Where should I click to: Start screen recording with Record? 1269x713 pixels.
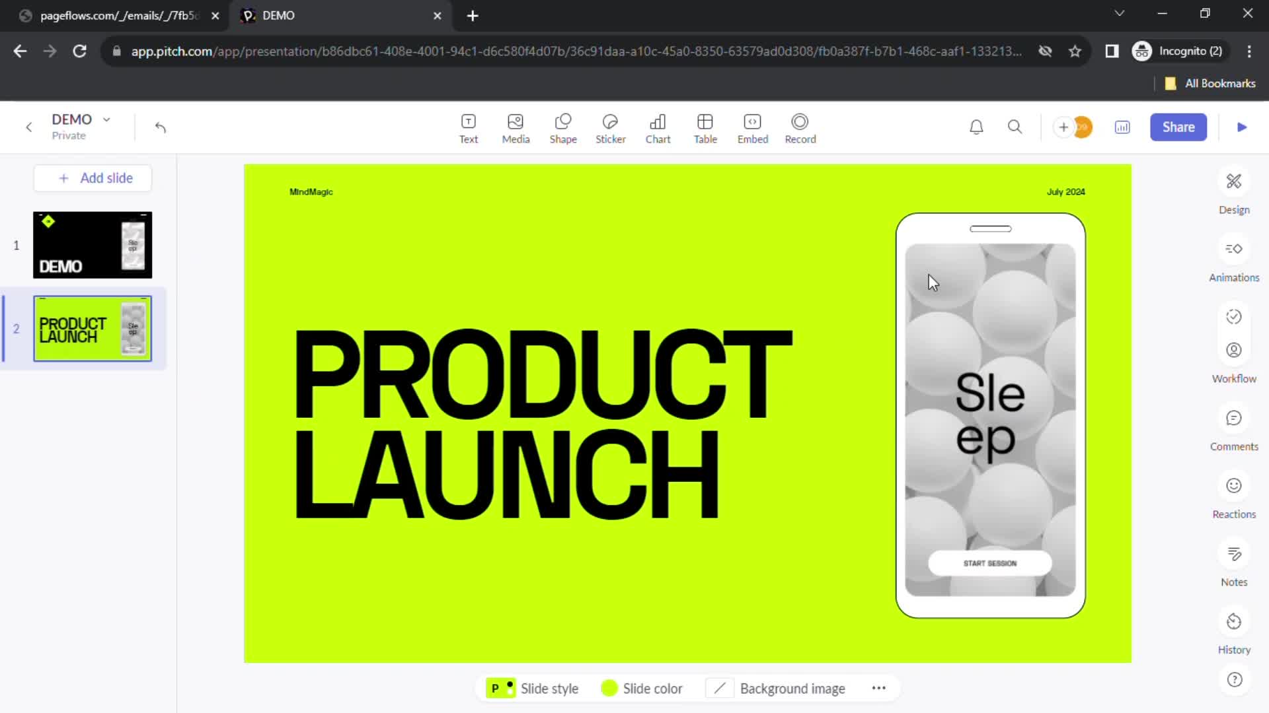pyautogui.click(x=799, y=127)
